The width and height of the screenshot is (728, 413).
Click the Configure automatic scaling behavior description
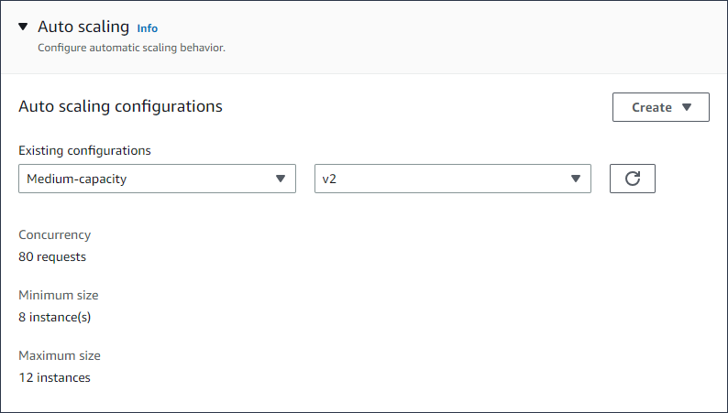pos(131,47)
